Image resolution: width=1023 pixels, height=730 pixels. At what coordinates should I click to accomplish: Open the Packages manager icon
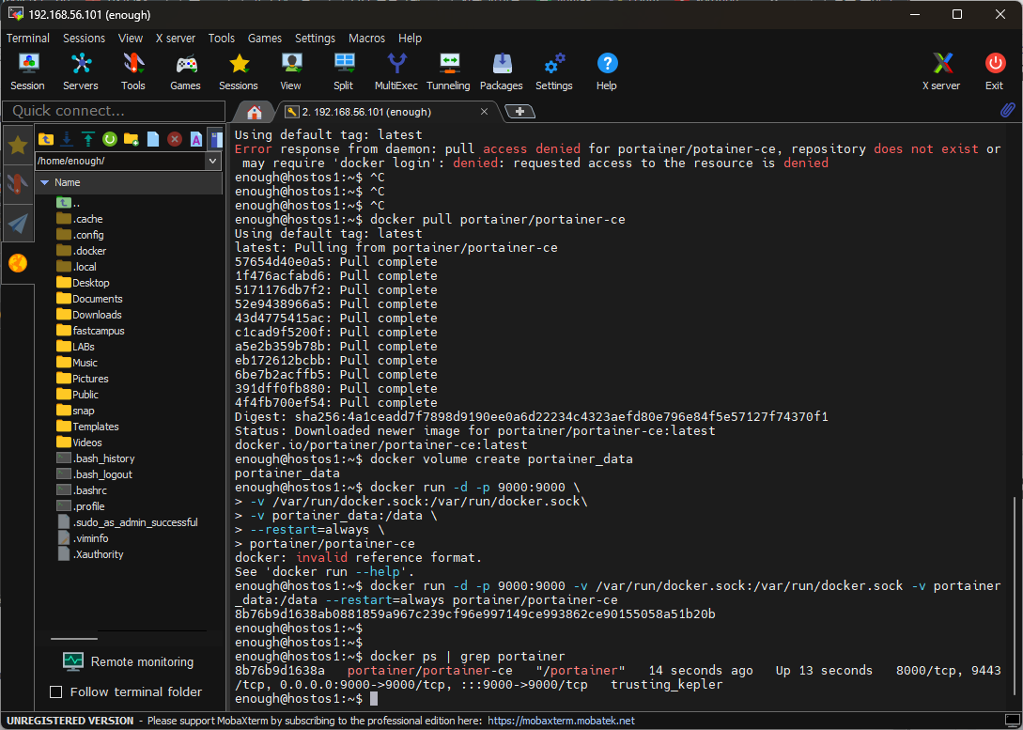(x=501, y=71)
